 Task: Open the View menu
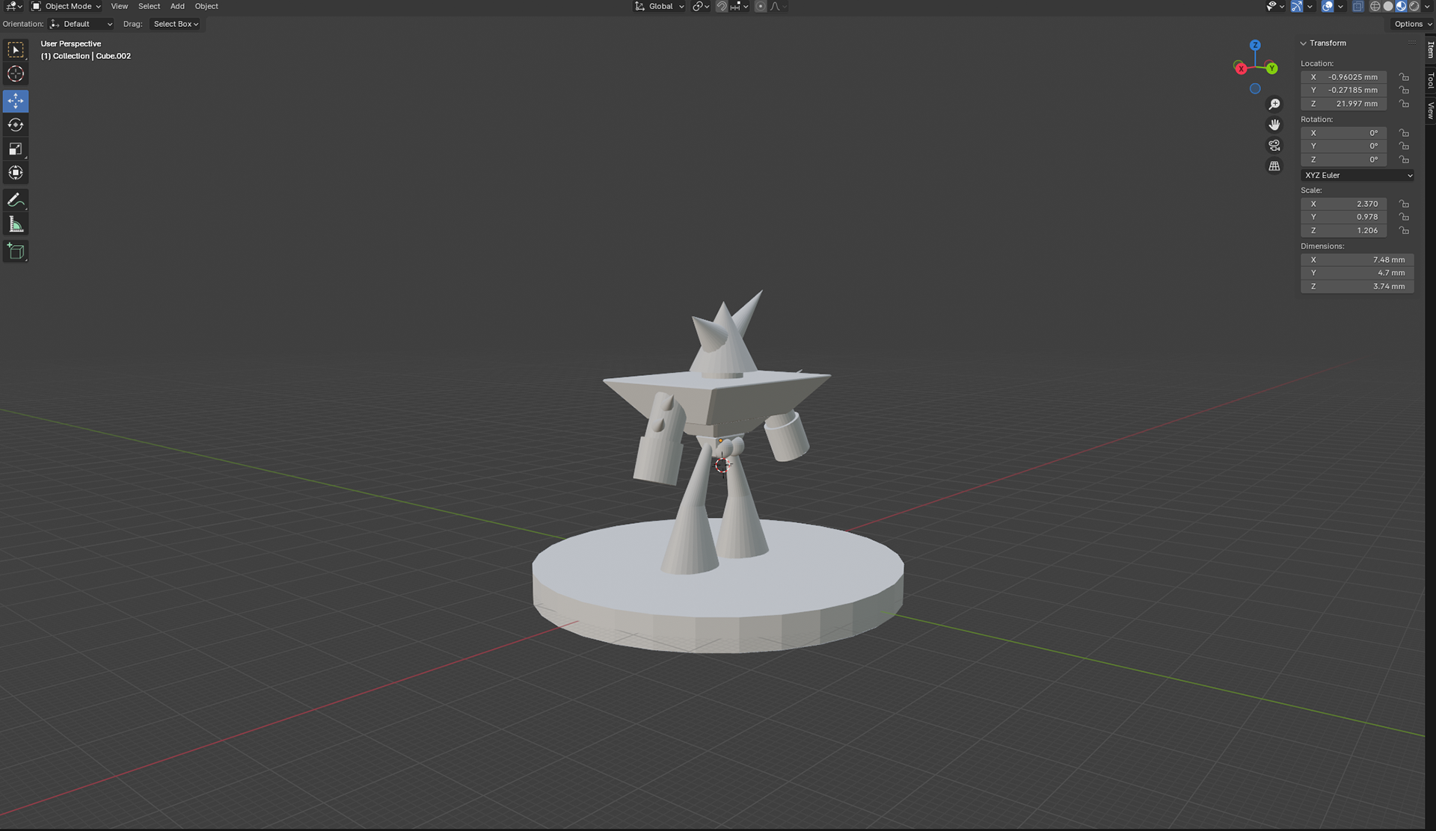click(119, 6)
